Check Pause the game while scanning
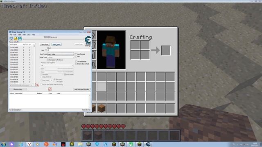The width and height of the screenshot is (262, 147). click(x=41, y=85)
